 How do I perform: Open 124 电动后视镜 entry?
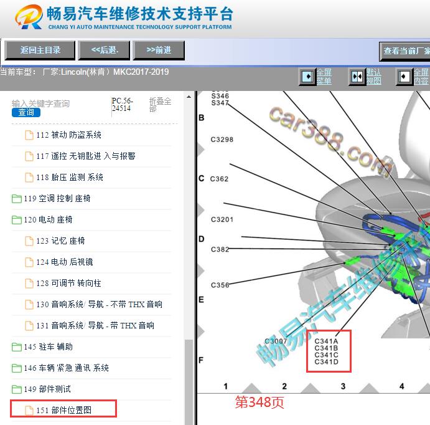pos(65,262)
